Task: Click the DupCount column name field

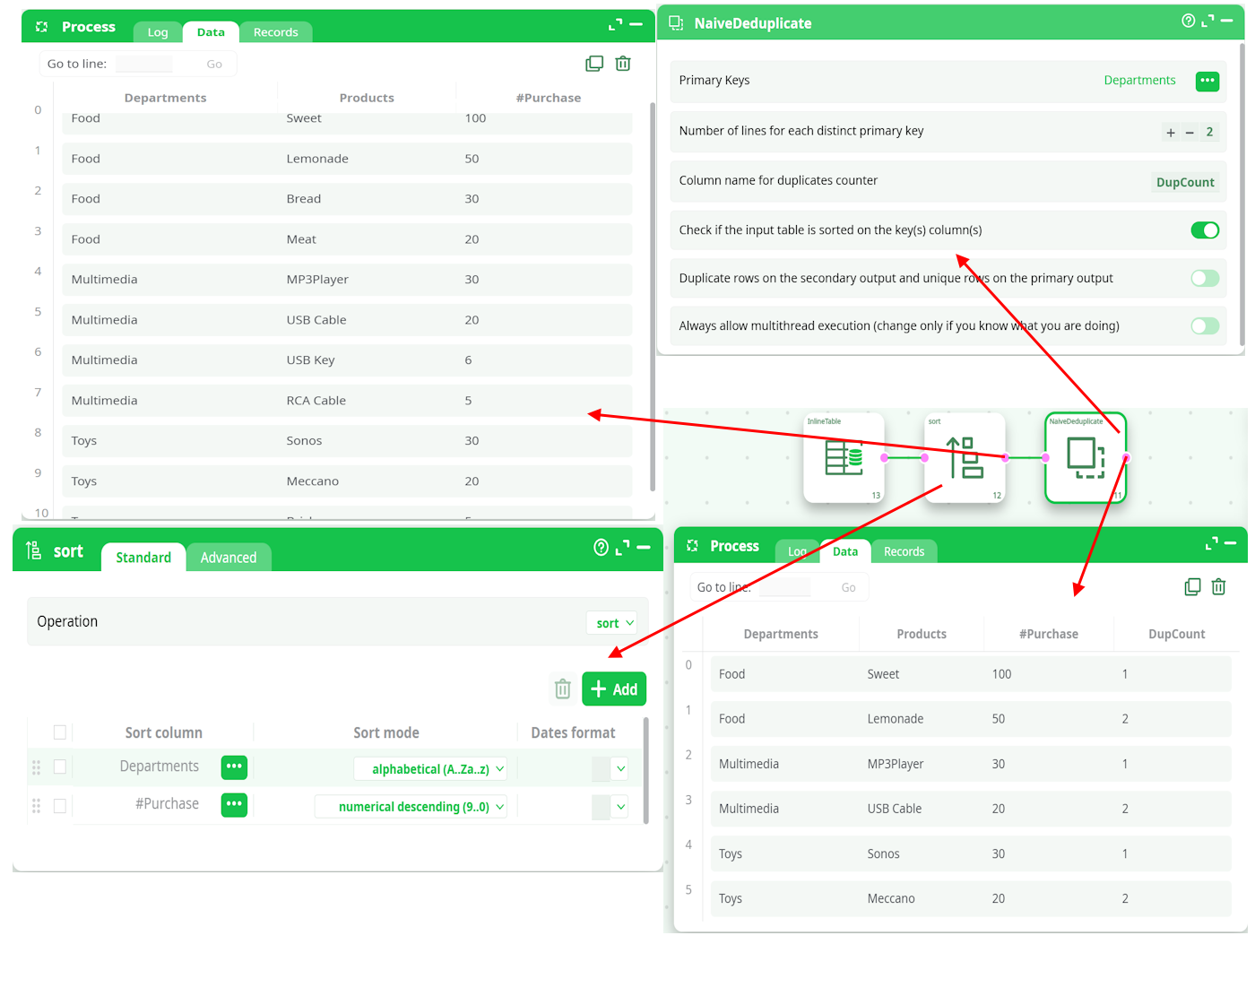Action: click(x=1184, y=182)
